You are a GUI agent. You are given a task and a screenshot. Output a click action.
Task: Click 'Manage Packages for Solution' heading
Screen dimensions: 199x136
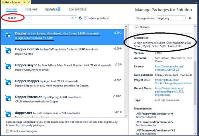coord(164,10)
